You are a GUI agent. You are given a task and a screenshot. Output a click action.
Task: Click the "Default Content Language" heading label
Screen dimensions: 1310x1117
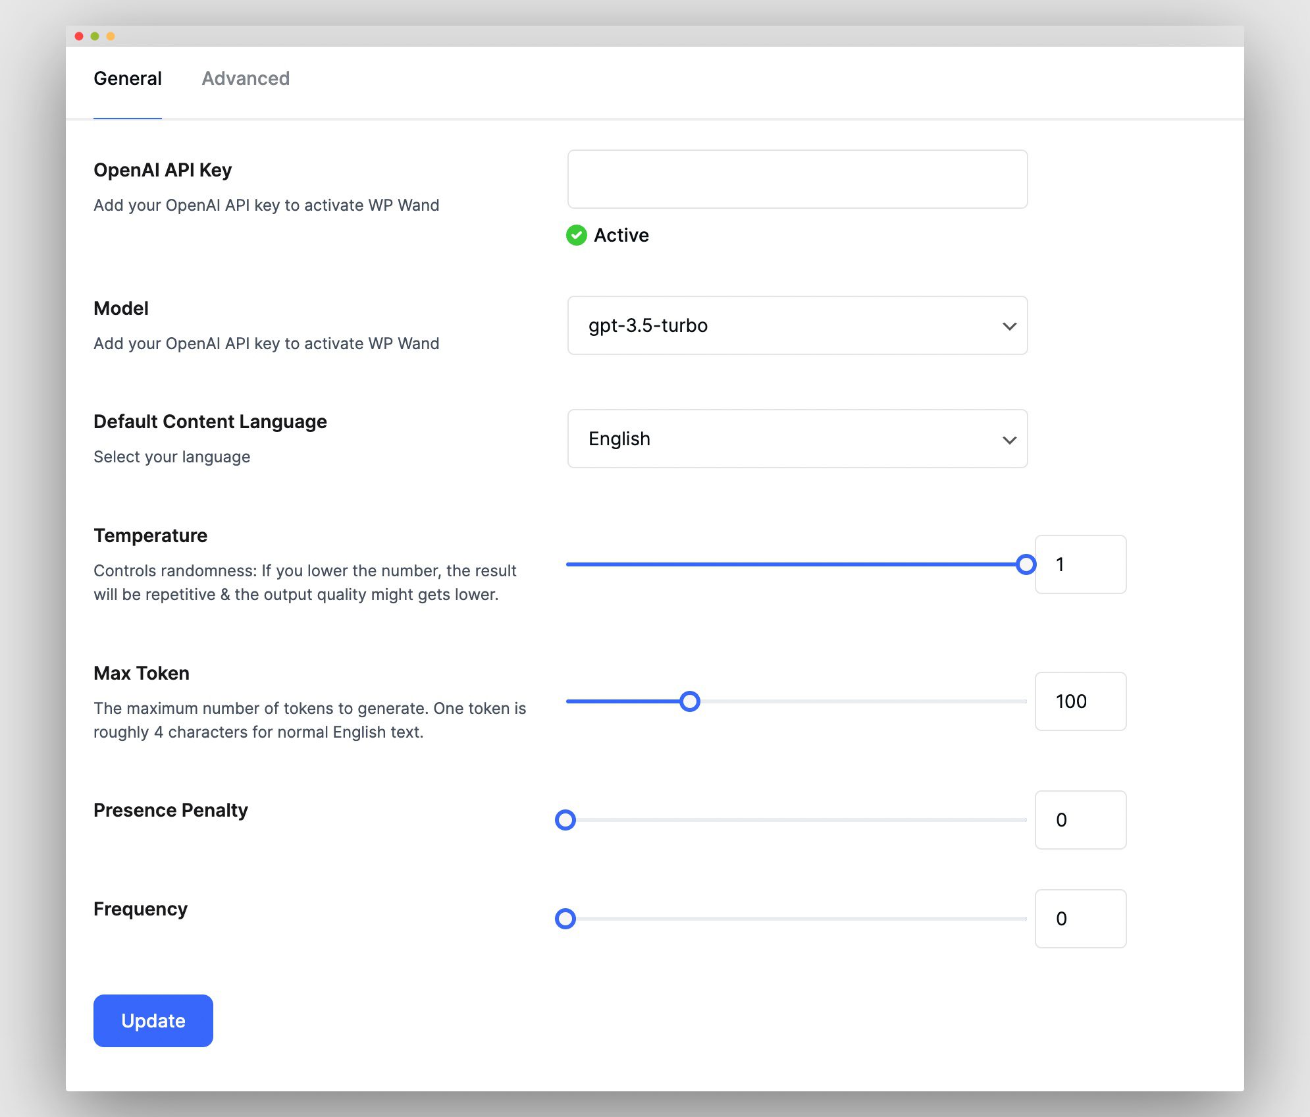coord(210,422)
